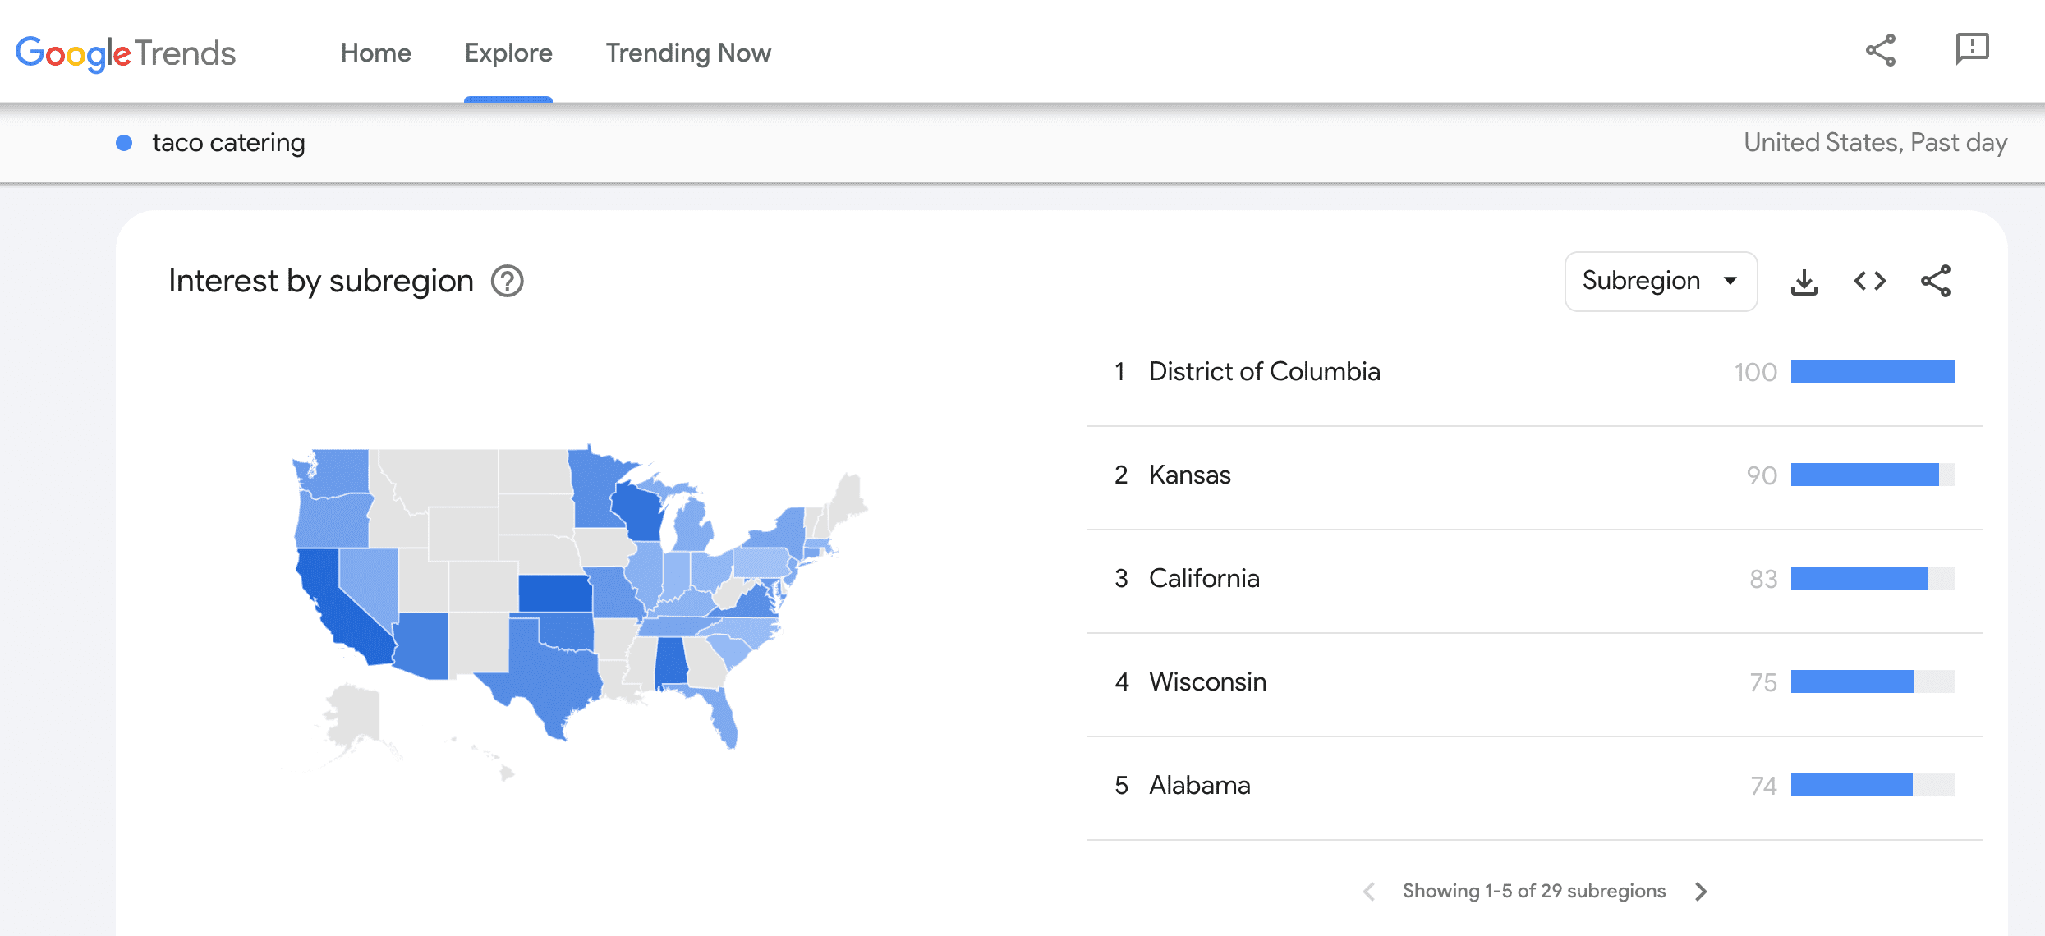Select Kansas in subregion ranking

point(1189,475)
